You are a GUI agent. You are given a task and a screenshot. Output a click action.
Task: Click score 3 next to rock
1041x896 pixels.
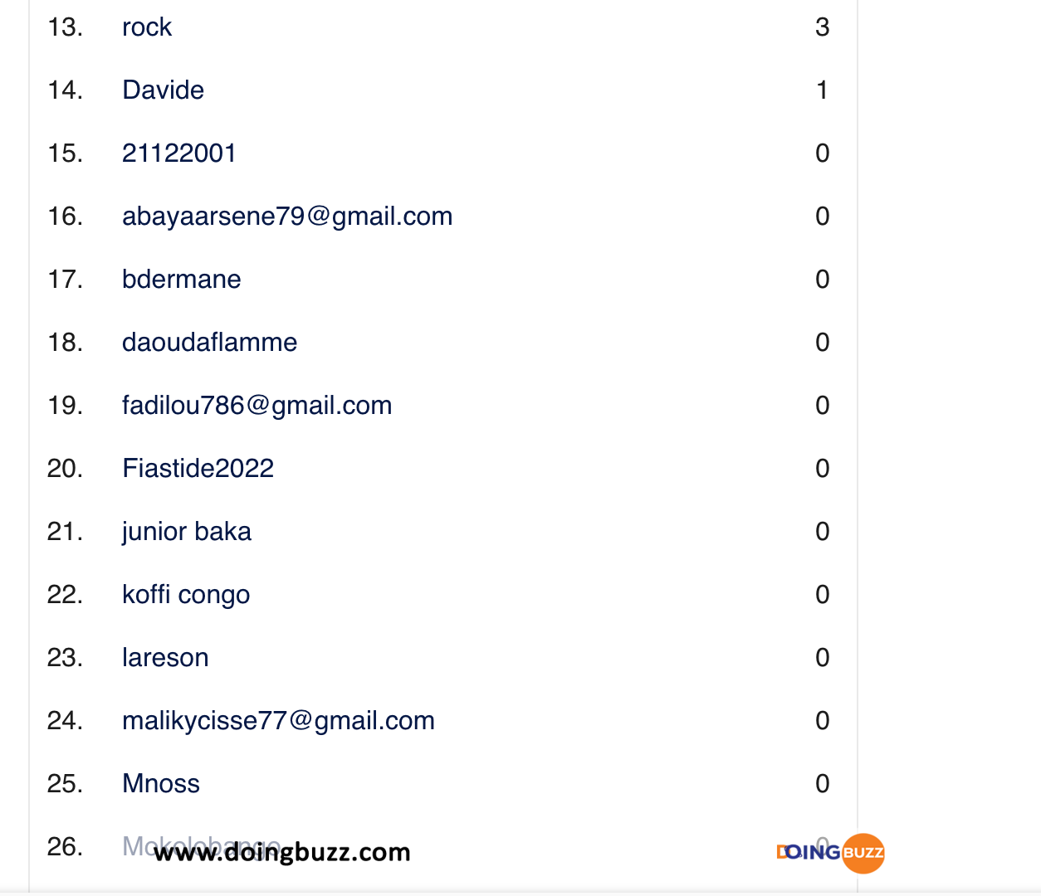point(822,27)
